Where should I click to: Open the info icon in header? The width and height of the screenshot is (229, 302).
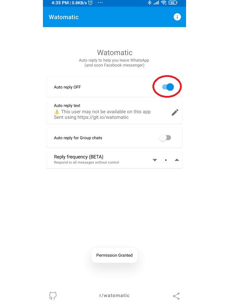pos(177,17)
